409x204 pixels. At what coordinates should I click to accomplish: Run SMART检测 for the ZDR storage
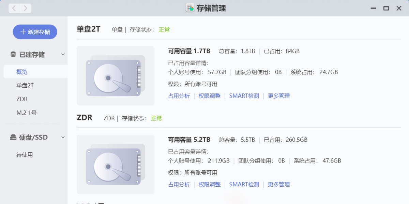coord(244,184)
